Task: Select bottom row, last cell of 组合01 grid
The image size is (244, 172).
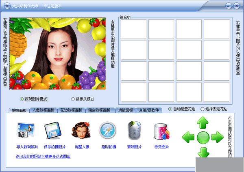Action: 216,92
